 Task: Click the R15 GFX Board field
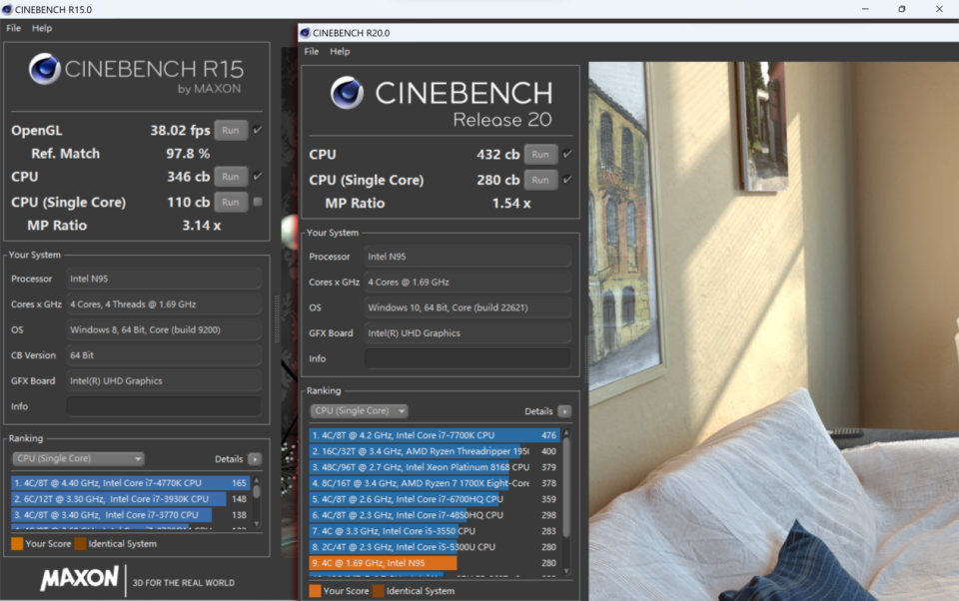[x=163, y=381]
